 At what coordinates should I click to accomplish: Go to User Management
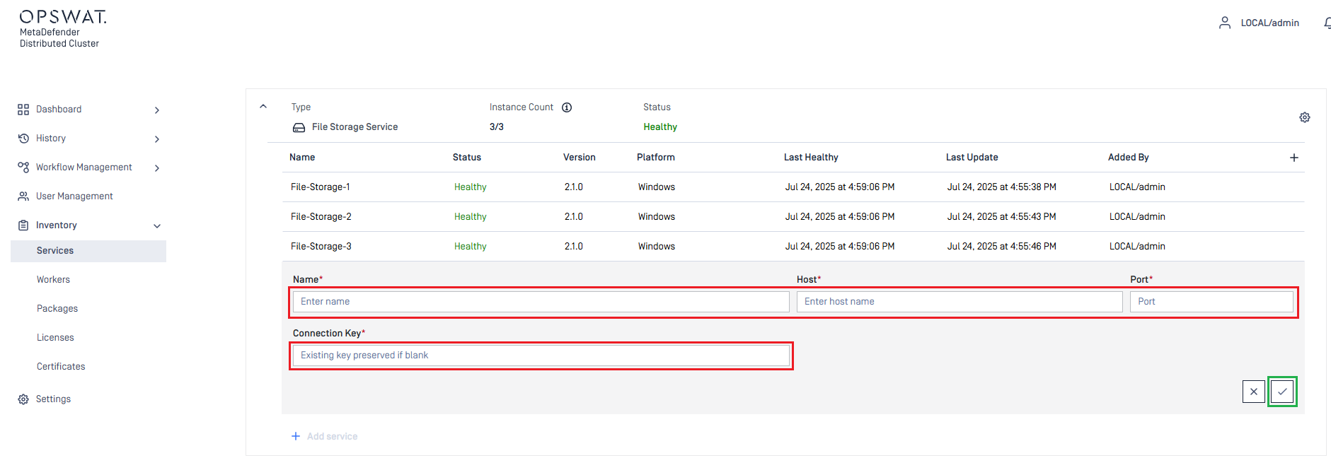tap(74, 196)
